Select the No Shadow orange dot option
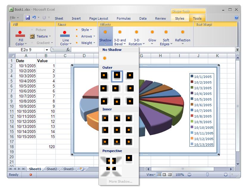The image size is (246, 191). pos(105,58)
